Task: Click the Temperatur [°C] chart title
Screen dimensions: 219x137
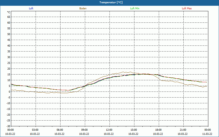Action: point(111,2)
